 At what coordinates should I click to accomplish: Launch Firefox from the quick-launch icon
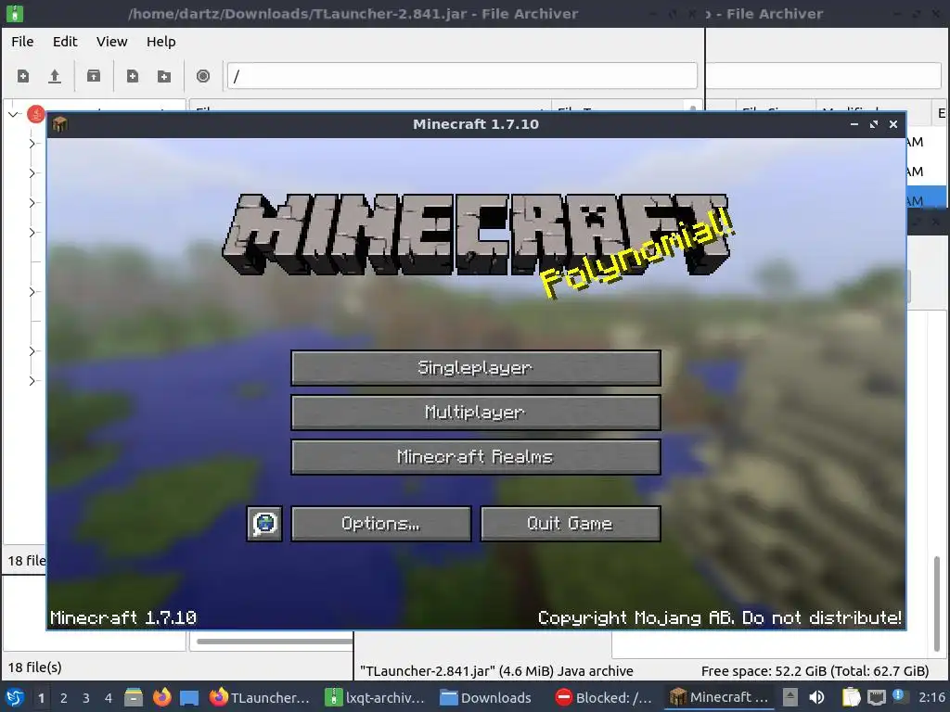pyautogui.click(x=161, y=697)
